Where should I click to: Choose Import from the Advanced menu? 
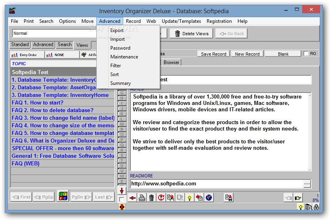pyautogui.click(x=118, y=39)
